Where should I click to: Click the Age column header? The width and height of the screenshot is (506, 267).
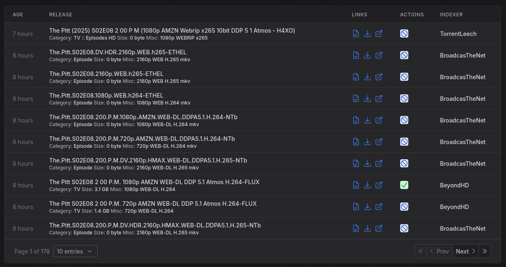(x=18, y=15)
